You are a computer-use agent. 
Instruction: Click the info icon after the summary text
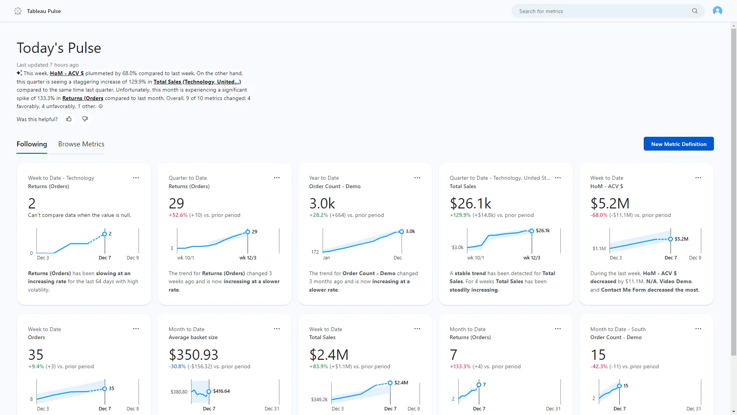101,106
